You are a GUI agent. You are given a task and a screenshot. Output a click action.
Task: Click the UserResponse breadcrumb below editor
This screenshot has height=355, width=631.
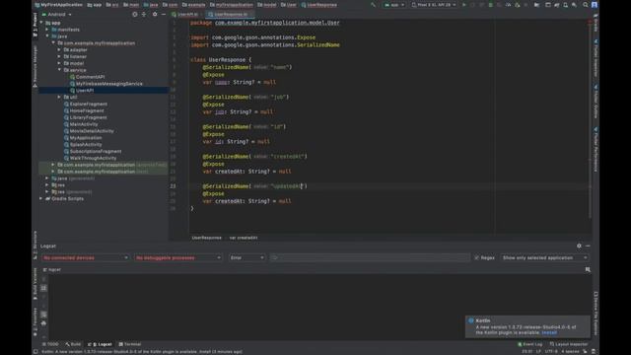click(x=206, y=238)
